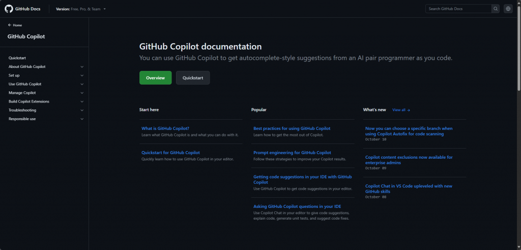Image resolution: width=521 pixels, height=250 pixels.
Task: Expand Build Copilot Extensions chevron
Action: click(x=82, y=101)
